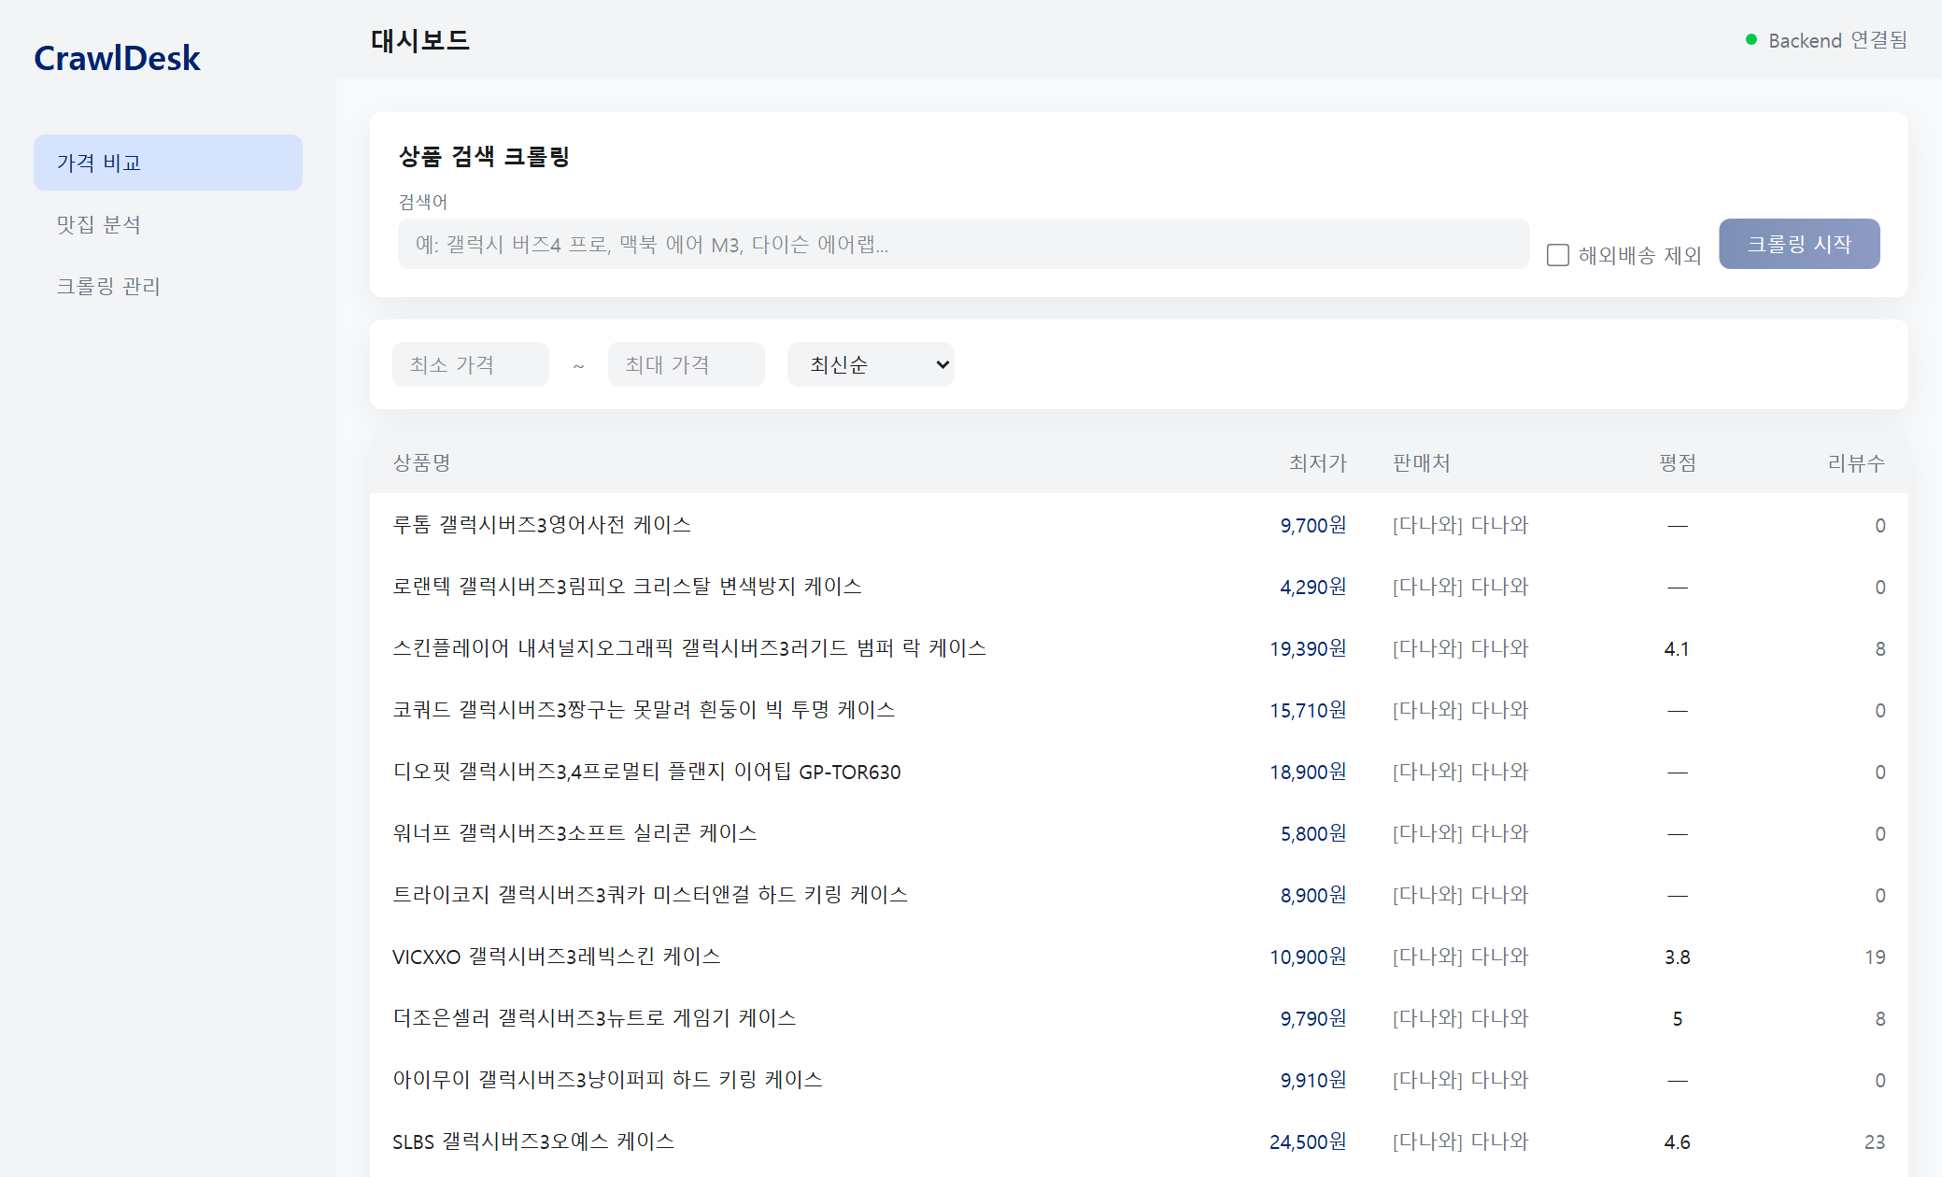Click the 상품 검색 크롤링 section title
This screenshot has width=1942, height=1177.
tap(484, 156)
